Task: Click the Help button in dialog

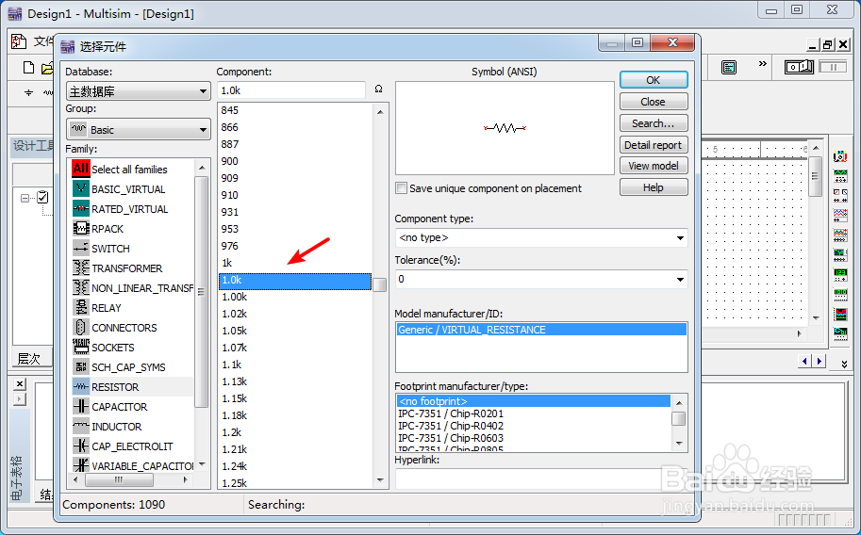Action: tap(653, 187)
